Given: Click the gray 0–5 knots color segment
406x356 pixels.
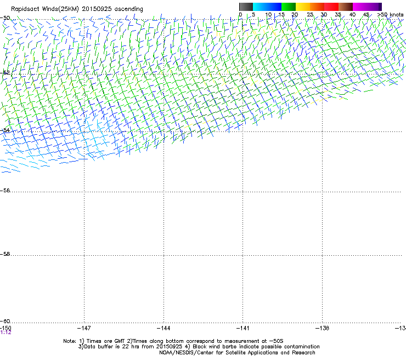Looking at the screenshot, I should click(246, 7).
